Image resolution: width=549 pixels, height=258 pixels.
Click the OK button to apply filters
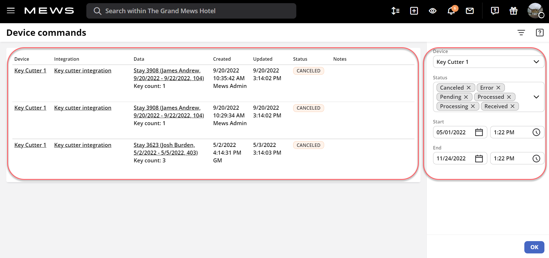534,247
